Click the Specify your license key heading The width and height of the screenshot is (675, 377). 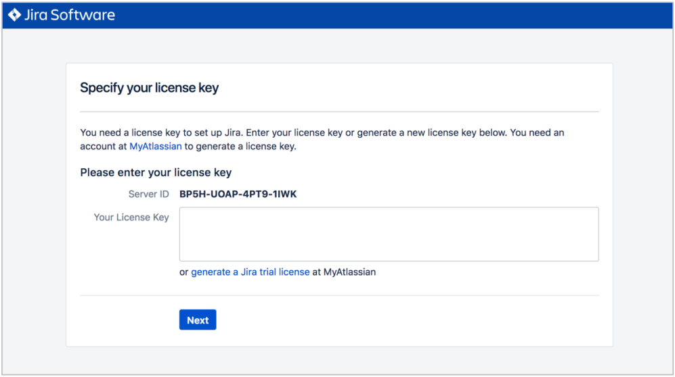pyautogui.click(x=150, y=88)
